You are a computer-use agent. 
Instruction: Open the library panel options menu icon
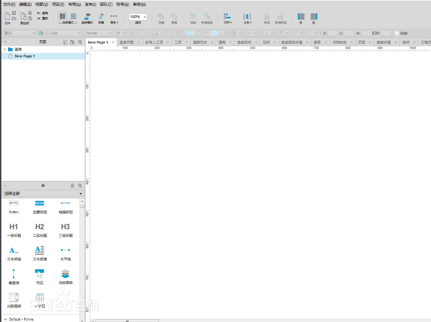point(72,185)
